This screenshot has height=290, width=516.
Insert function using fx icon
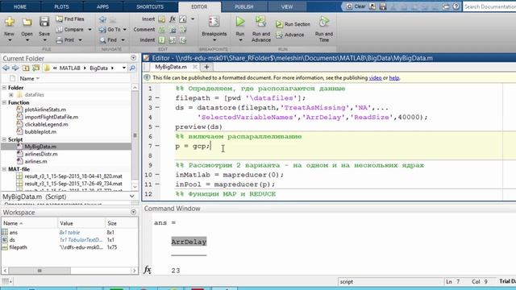click(x=173, y=19)
